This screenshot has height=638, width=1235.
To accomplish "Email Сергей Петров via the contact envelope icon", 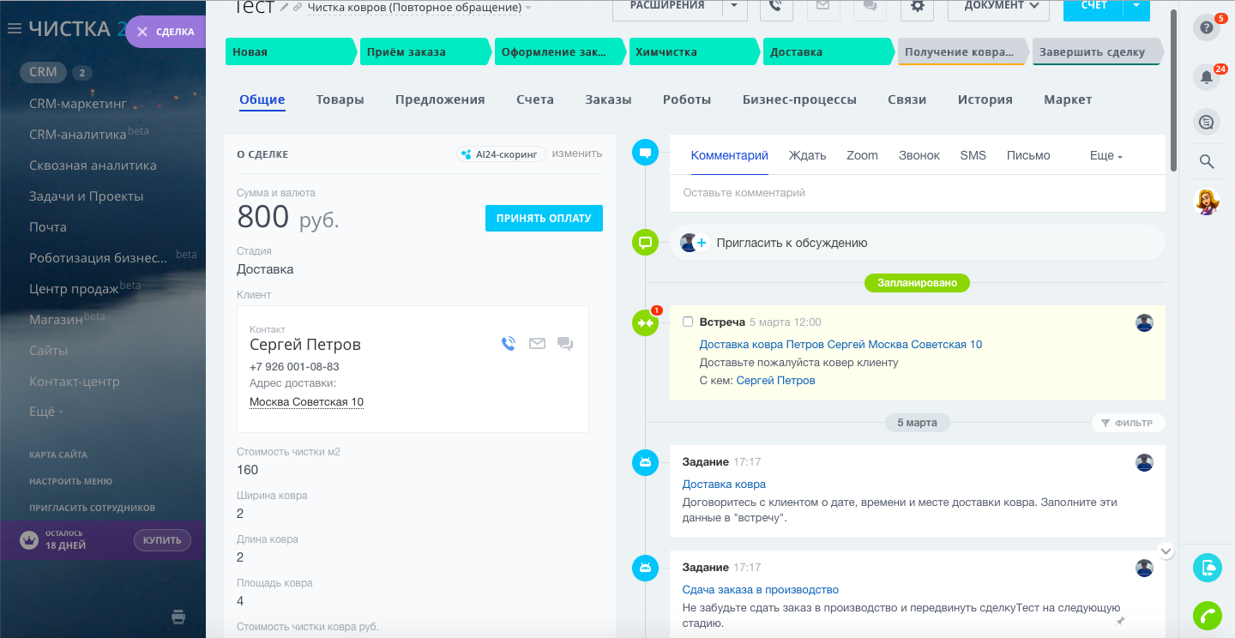I will pyautogui.click(x=537, y=344).
